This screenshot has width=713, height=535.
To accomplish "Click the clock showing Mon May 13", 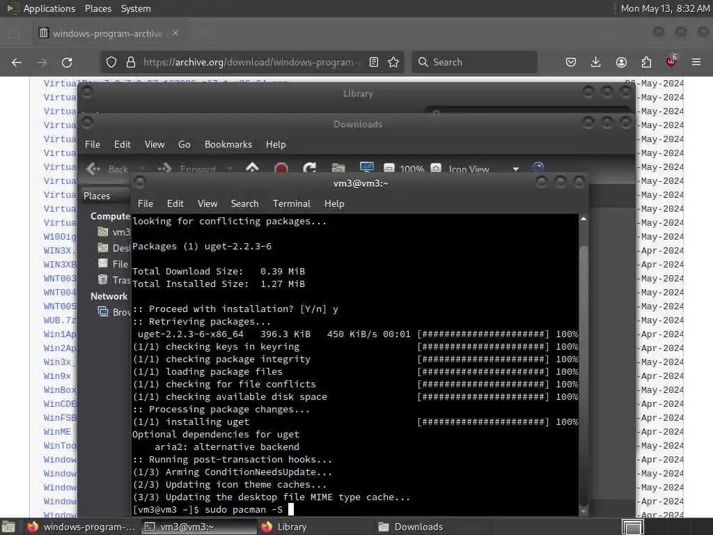I will coord(665,8).
